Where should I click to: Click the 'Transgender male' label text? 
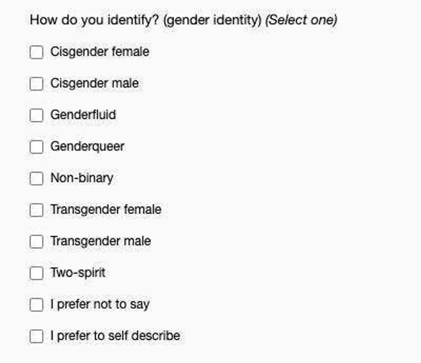[101, 241]
